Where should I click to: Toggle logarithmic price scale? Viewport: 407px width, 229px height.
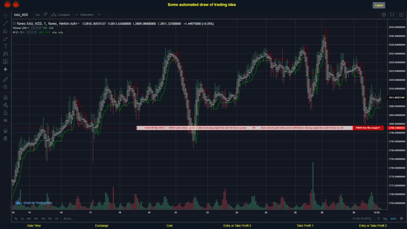pyautogui.click(x=384, y=218)
